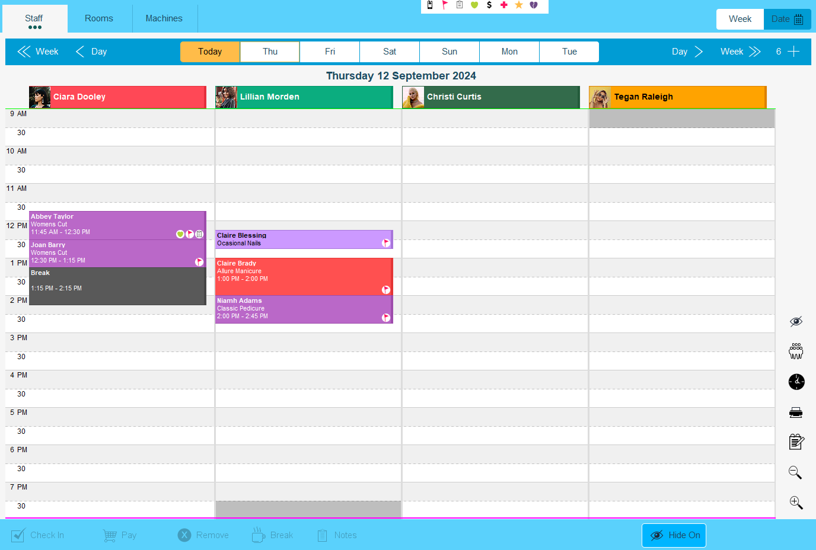The image size is (816, 550).
Task: Advance one day with right chevron
Action: pos(699,52)
